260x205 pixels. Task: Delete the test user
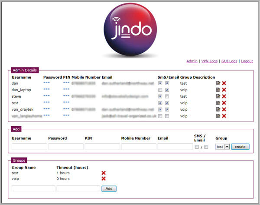coord(224,103)
